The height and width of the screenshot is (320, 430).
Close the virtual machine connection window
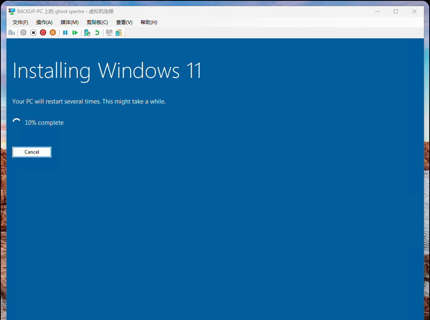415,11
